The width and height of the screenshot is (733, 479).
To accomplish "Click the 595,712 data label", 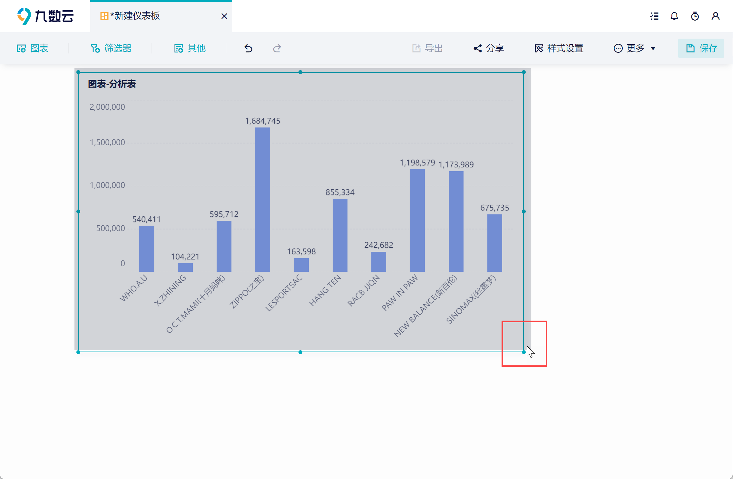I will point(224,214).
